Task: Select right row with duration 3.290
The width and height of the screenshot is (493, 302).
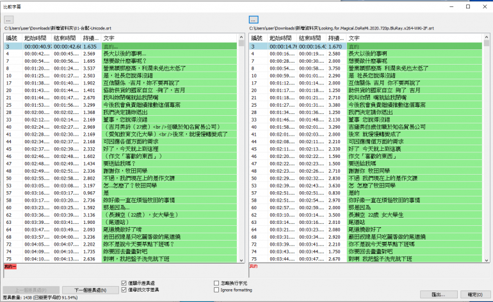Action: (366, 127)
